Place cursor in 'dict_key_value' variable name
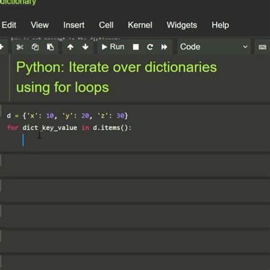This screenshot has width=270, height=270. (x=50, y=128)
